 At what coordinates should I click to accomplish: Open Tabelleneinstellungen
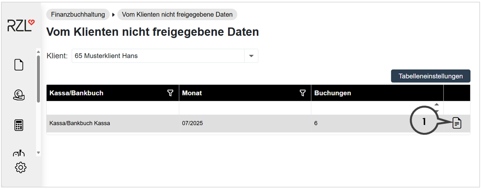[x=430, y=76]
